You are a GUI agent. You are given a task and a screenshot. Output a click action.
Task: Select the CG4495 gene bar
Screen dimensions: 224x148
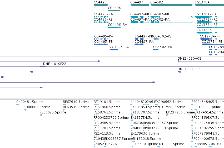(101, 5)
